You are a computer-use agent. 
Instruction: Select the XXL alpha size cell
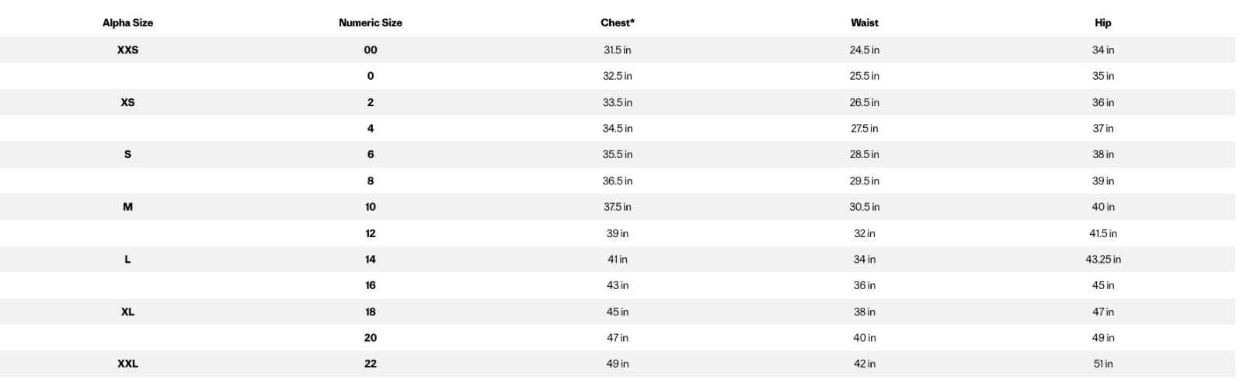[127, 364]
